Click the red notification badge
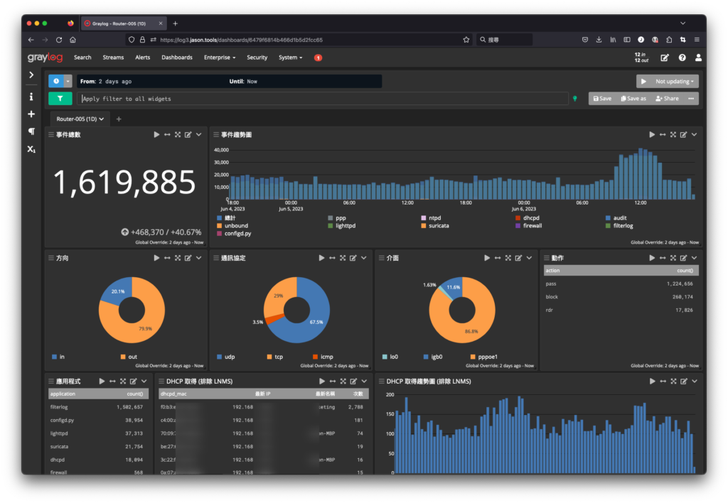 (x=318, y=58)
